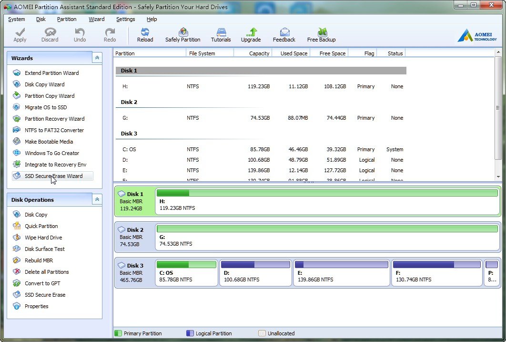Collapse the Disk Operations panel
This screenshot has height=342, width=506.
click(97, 199)
